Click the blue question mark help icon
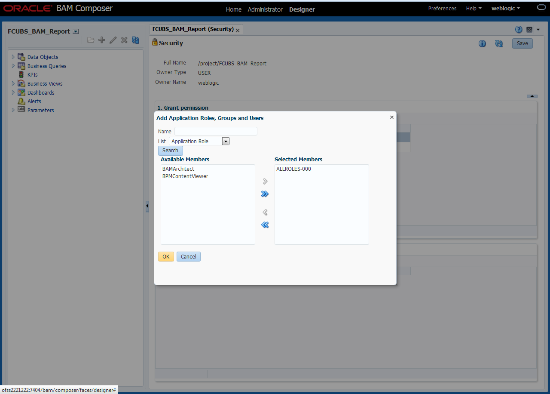 pyautogui.click(x=519, y=30)
